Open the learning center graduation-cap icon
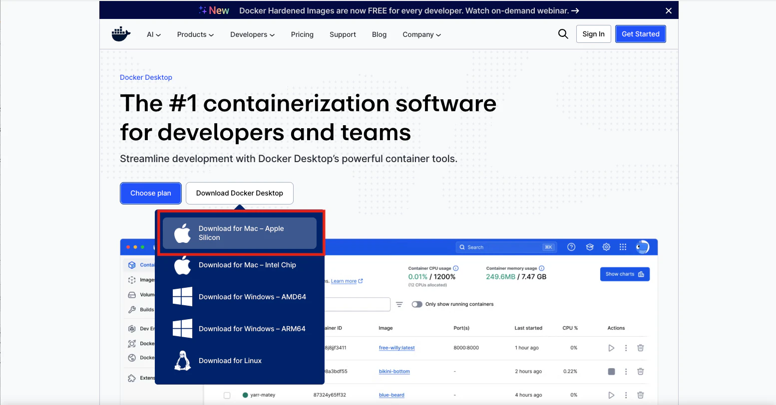 click(x=589, y=247)
